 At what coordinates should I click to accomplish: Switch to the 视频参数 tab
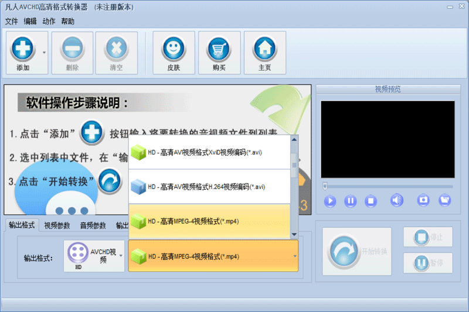click(57, 225)
